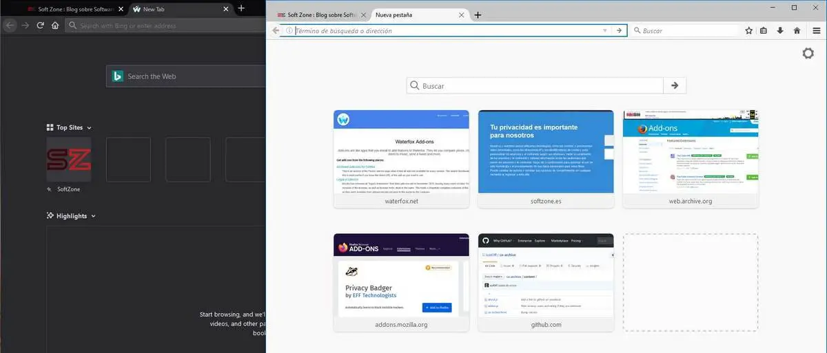Screen dimensions: 827x353
Task: Go back in the light browser window
Action: (x=276, y=30)
